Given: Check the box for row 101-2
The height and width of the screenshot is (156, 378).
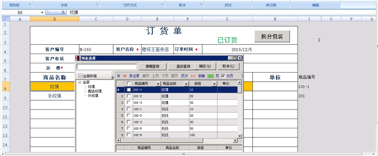Looking at the screenshot, I should tap(129, 96).
